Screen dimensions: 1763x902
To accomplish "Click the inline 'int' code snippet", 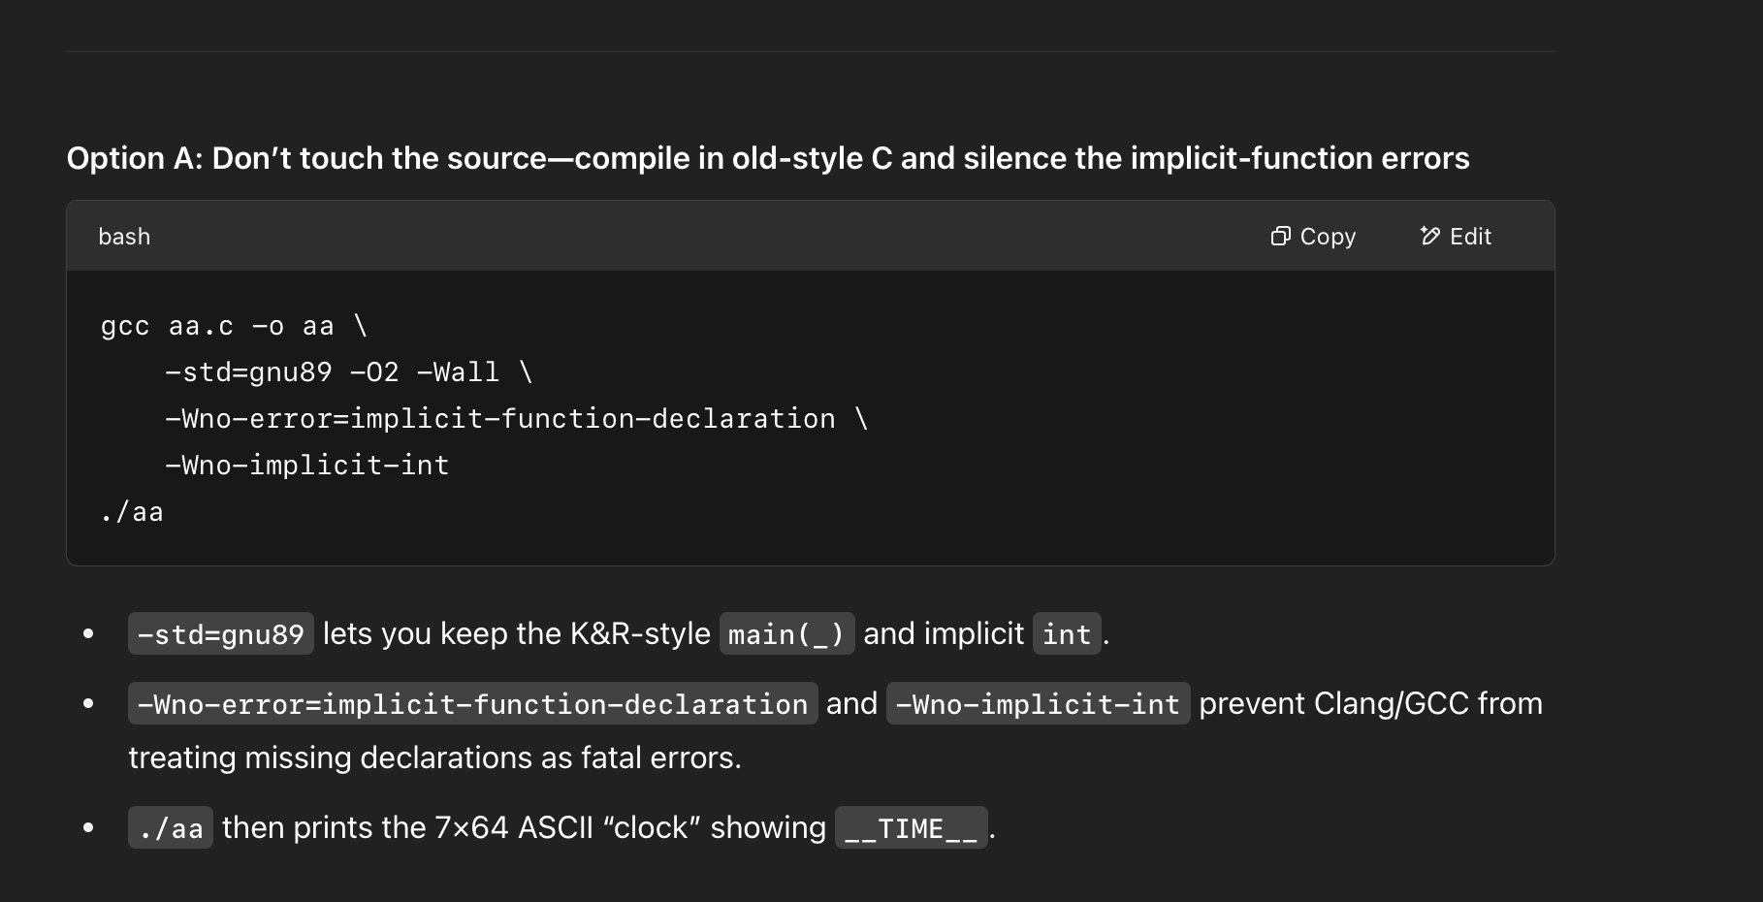I will [x=1067, y=633].
